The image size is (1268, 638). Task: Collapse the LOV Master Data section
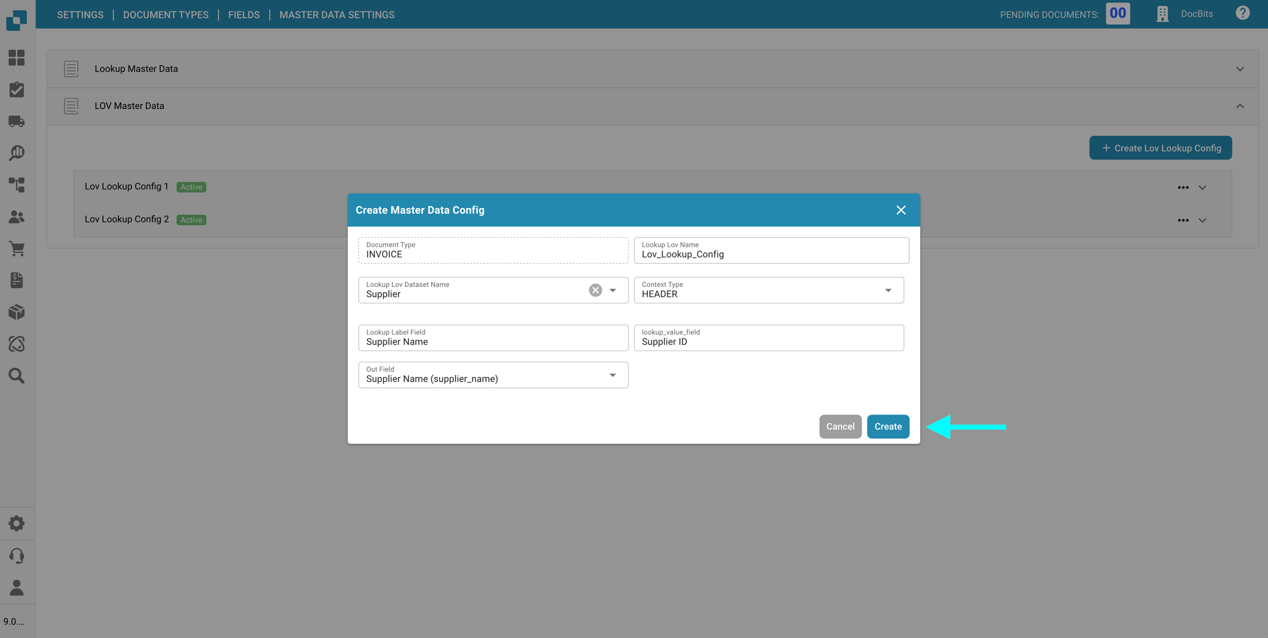coord(1239,106)
